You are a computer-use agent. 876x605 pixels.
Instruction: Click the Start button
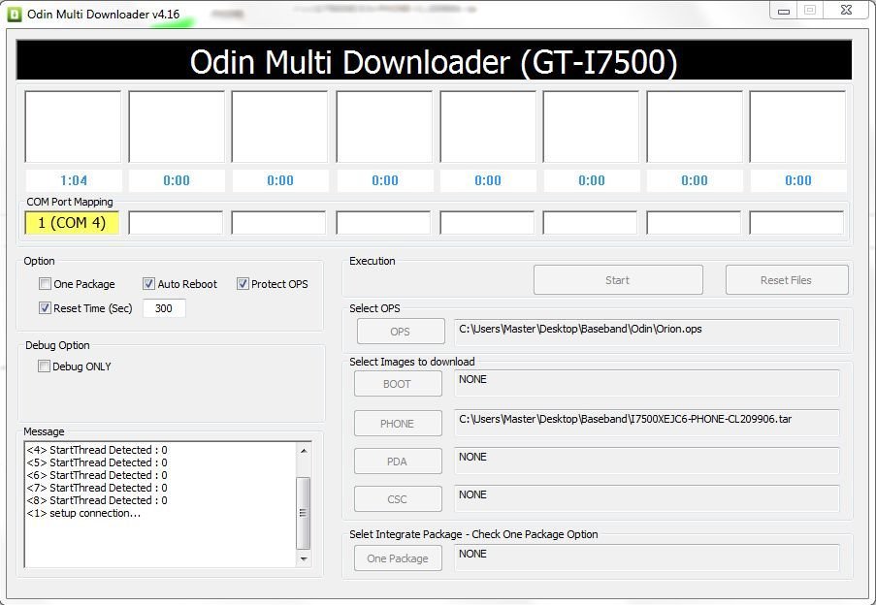[618, 280]
